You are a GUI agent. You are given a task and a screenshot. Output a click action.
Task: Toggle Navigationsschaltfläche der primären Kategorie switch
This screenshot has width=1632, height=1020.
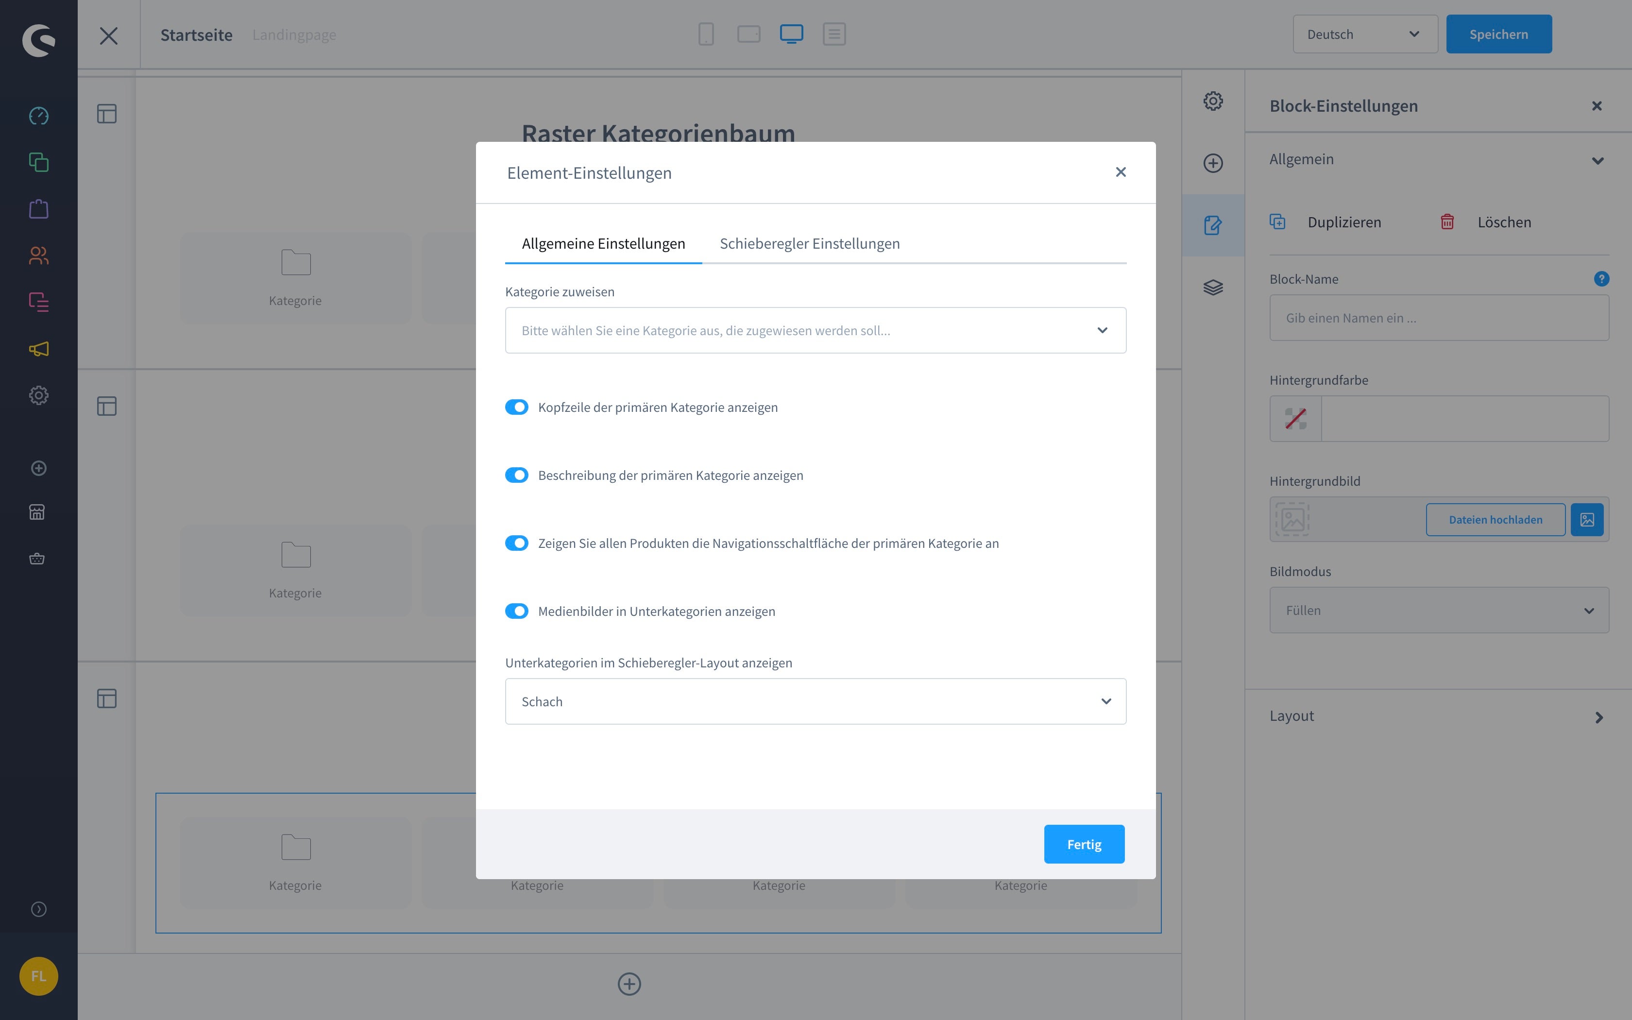517,543
